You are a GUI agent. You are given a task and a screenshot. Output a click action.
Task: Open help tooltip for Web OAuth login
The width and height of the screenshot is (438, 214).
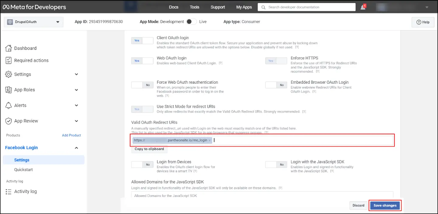pos(221,63)
